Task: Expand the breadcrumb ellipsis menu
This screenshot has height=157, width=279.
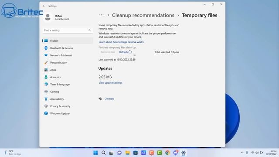Action: coord(102,15)
